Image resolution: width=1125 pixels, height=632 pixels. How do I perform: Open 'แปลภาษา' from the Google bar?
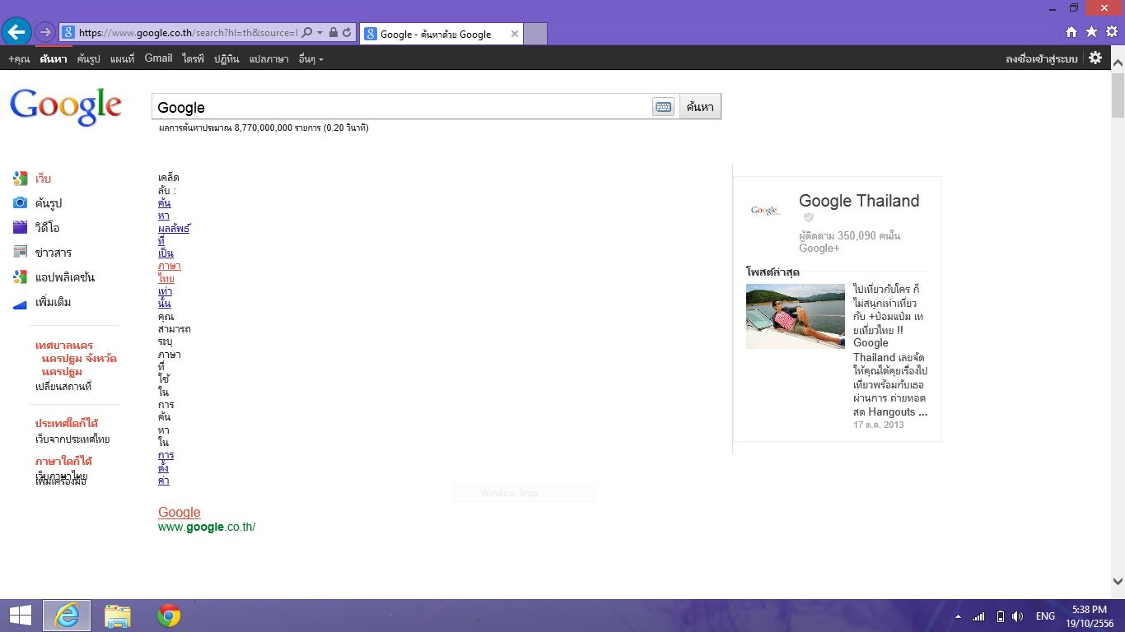[x=268, y=59]
